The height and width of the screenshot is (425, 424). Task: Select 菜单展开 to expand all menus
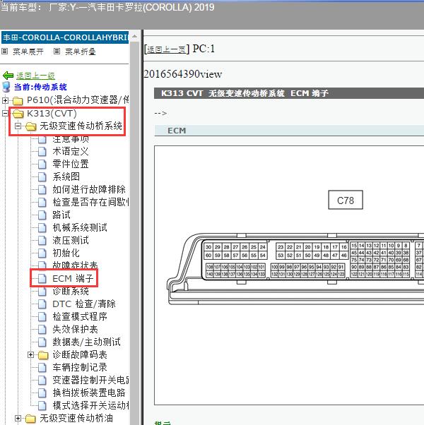click(x=28, y=52)
